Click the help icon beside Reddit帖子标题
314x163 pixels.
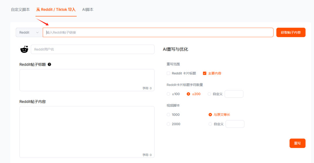tap(49, 64)
